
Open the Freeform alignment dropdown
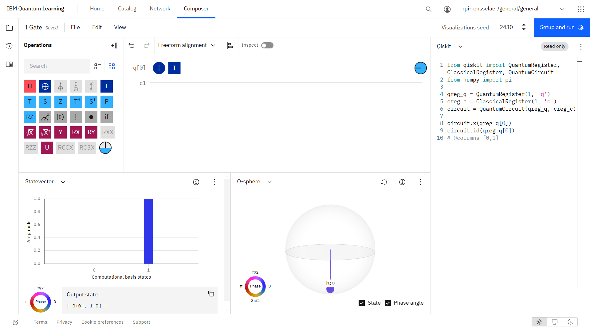(187, 45)
